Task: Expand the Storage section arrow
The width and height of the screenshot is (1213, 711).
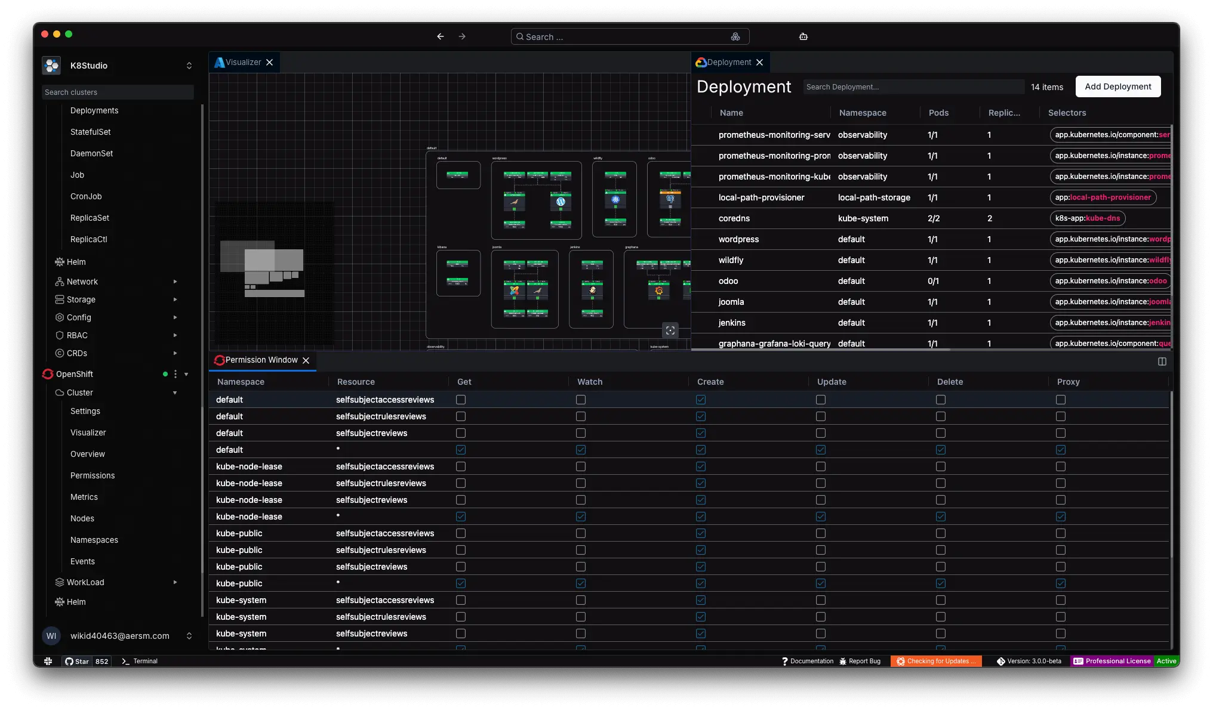Action: pyautogui.click(x=175, y=299)
